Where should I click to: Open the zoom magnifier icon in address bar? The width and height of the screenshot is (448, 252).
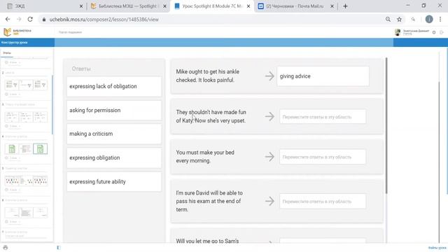[x=388, y=19]
